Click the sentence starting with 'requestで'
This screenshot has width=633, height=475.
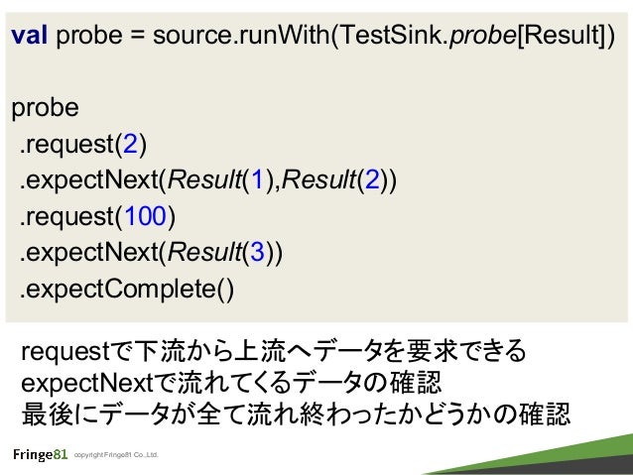[274, 350]
